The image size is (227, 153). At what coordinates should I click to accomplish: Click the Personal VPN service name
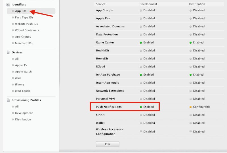pyautogui.click(x=105, y=99)
